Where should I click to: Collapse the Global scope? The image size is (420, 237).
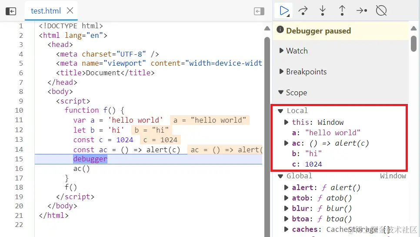pos(280,176)
